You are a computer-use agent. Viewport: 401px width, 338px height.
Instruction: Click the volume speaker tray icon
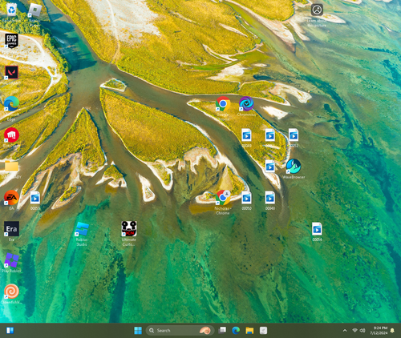[x=363, y=331]
